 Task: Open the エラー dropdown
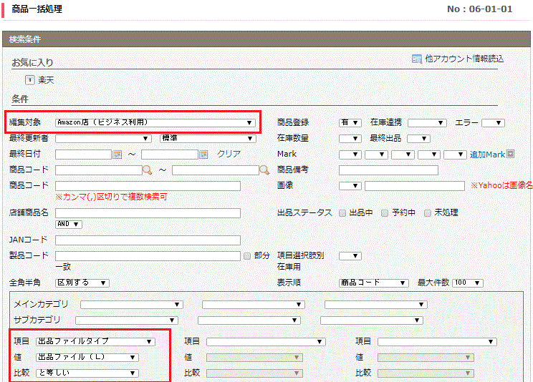(493, 122)
